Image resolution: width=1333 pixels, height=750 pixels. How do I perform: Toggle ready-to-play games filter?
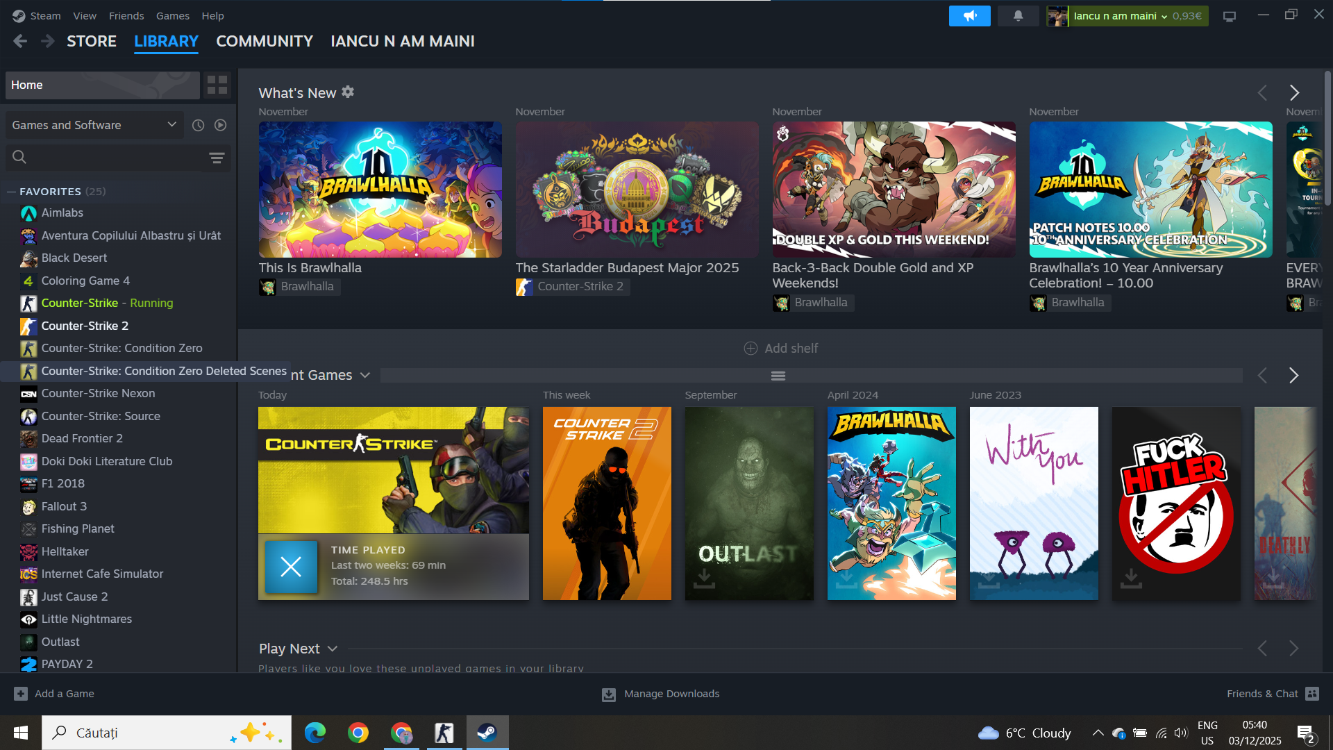point(220,125)
